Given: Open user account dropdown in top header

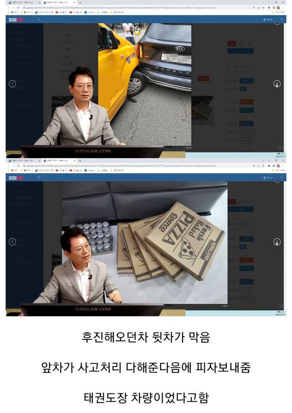Looking at the screenshot, I should coord(270,20).
